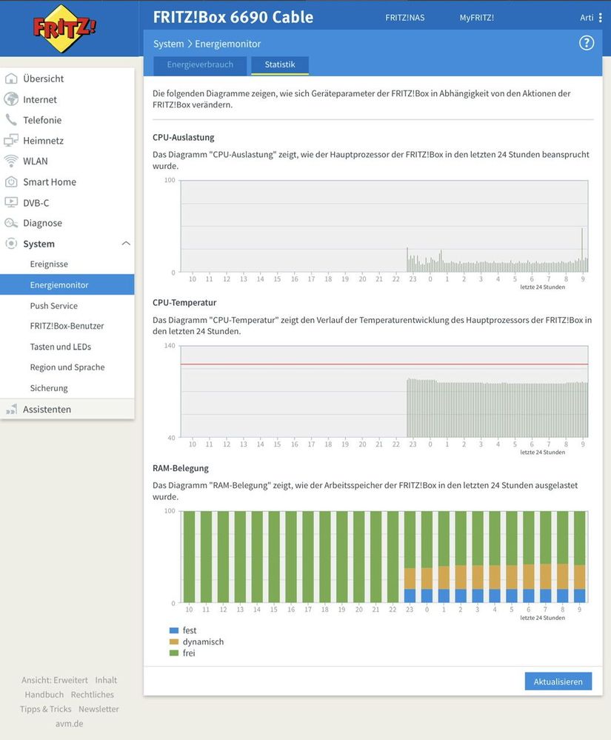
Task: Click the CPU-Auslastung chart spike near 9
Action: pos(582,250)
